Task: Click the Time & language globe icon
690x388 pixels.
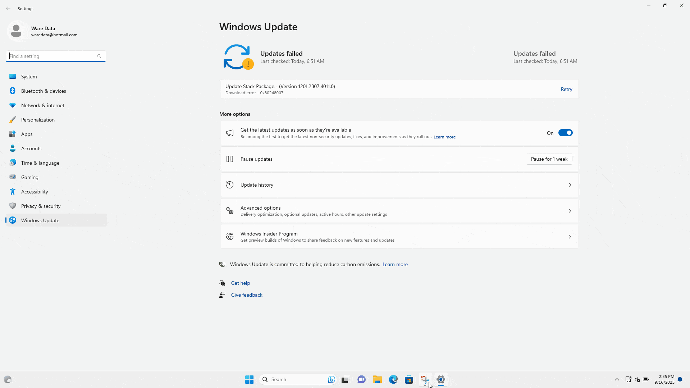Action: (13, 163)
